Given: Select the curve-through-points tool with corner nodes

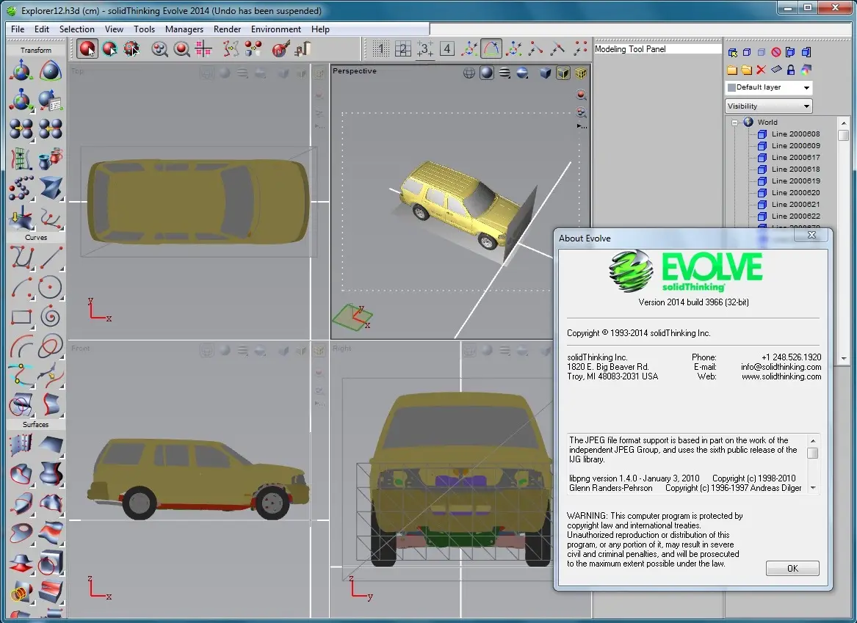Looking at the screenshot, I should [x=21, y=258].
